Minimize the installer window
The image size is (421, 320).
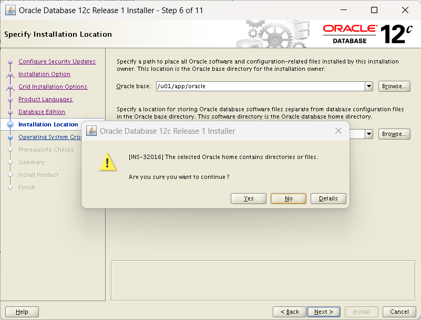tap(344, 10)
